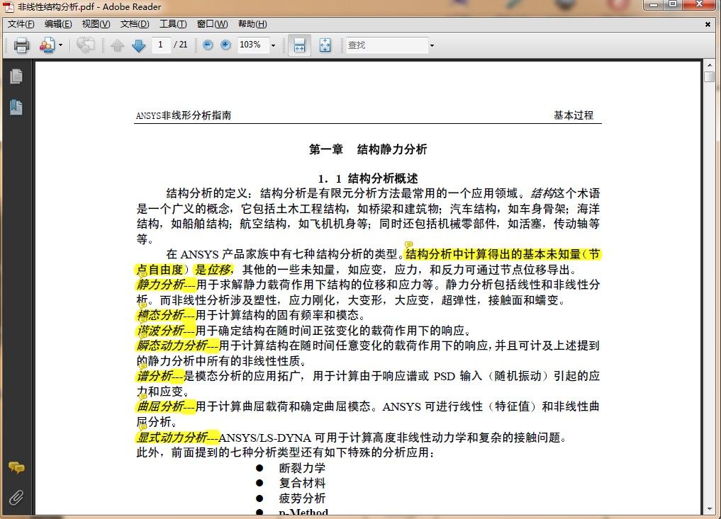The image size is (721, 519).
Task: Click the zoom in plus button
Action: (225, 45)
